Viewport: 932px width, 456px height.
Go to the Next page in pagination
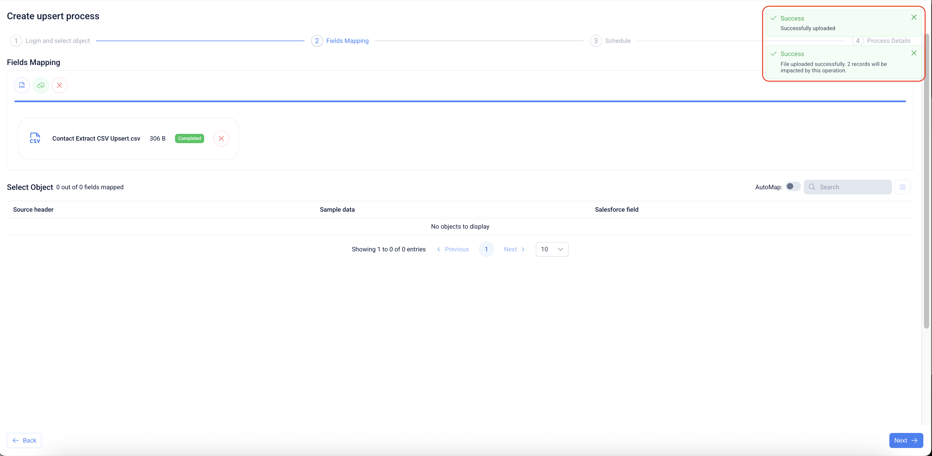click(514, 249)
